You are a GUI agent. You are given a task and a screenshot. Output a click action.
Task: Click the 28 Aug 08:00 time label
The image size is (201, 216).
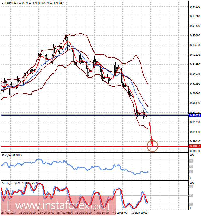[65, 213]
